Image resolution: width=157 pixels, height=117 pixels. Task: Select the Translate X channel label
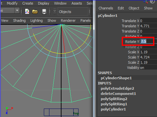[131, 21]
